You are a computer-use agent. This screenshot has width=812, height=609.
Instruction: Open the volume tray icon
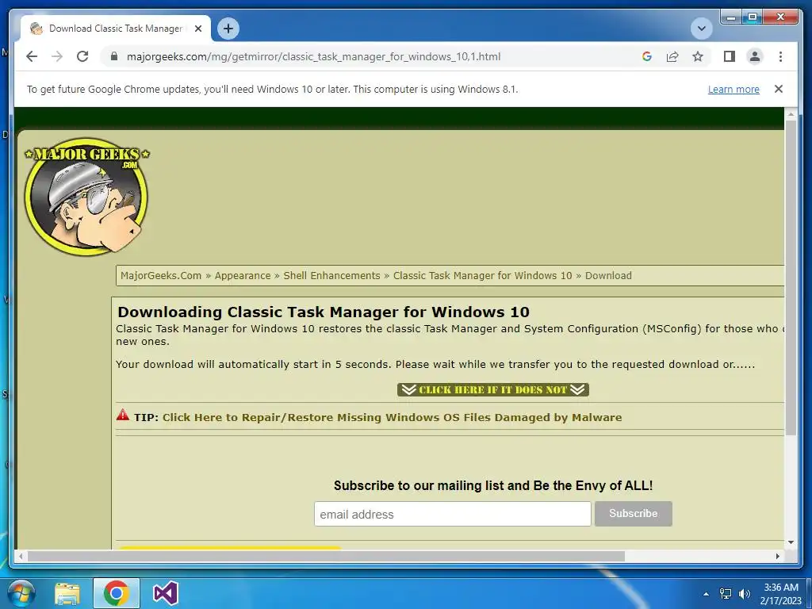(x=745, y=594)
